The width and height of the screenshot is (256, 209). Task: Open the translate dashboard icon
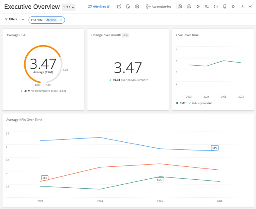pyautogui.click(x=207, y=7)
